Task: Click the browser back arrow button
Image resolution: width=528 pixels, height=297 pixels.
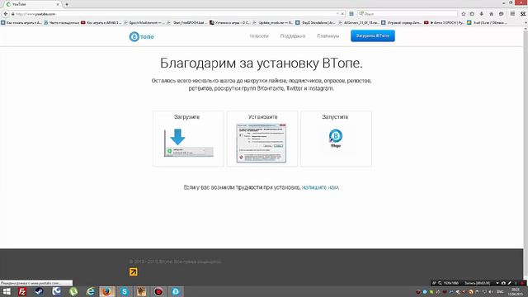Action: [x=6, y=14]
